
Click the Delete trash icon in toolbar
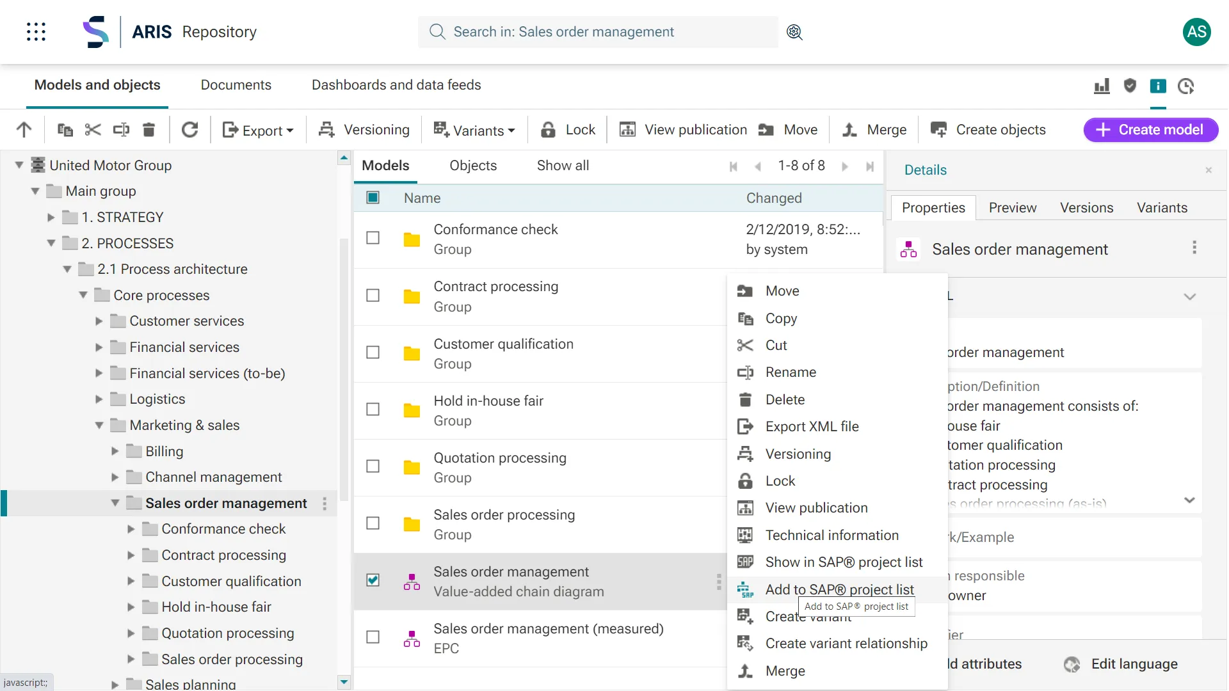click(x=149, y=130)
